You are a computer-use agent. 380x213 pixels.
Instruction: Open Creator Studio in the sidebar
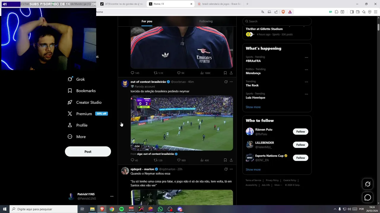85,102
